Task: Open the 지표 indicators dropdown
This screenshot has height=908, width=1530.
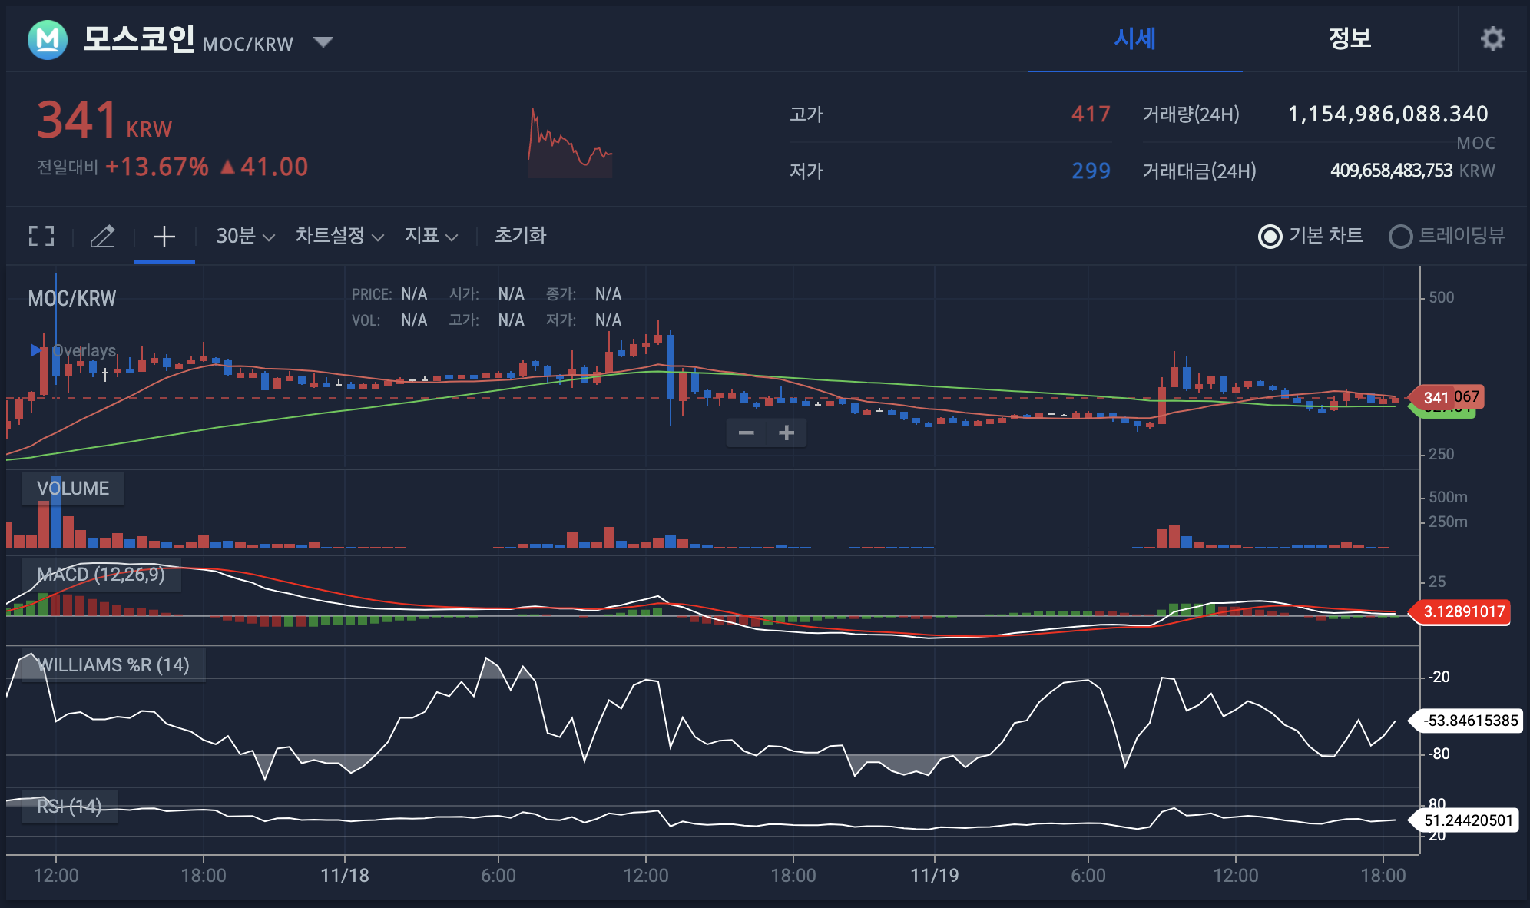Action: [431, 236]
